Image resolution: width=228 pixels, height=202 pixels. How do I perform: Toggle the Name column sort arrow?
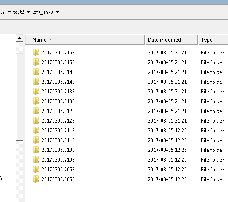coord(50,39)
